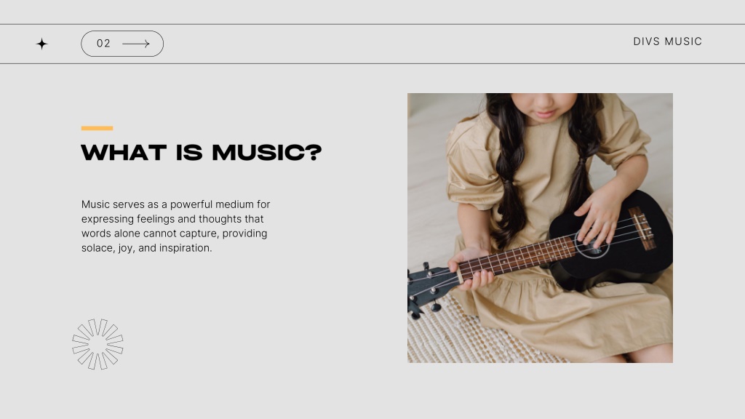
Task: Click the word MUSIC? in the heading
Action: 266,153
